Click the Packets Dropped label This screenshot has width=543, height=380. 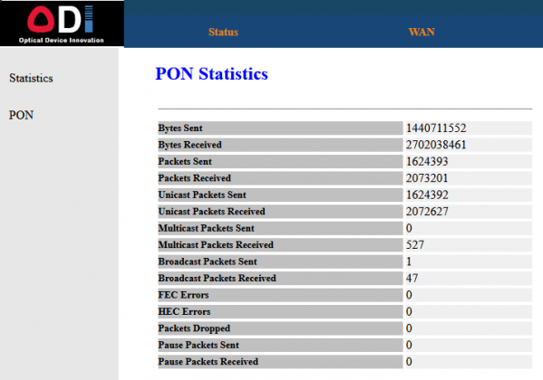click(194, 328)
